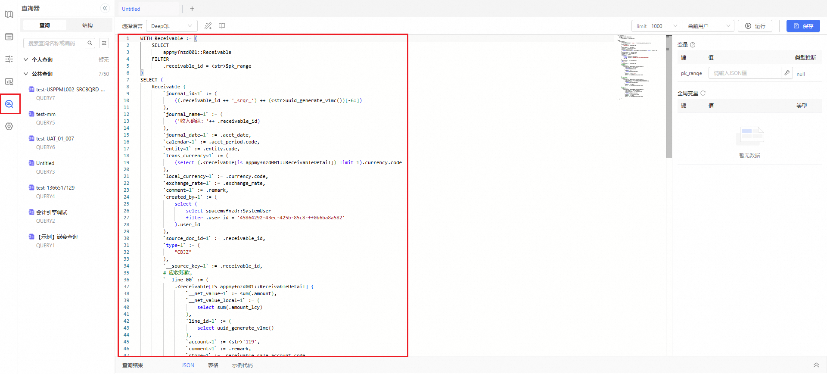Open the 当前用户 dropdown
Viewport: 827px width, 374px height.
(x=709, y=26)
